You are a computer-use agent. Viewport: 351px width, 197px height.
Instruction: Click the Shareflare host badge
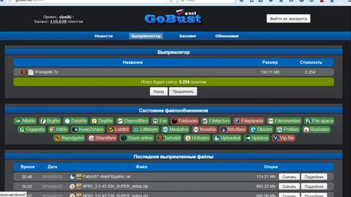pyautogui.click(x=103, y=138)
